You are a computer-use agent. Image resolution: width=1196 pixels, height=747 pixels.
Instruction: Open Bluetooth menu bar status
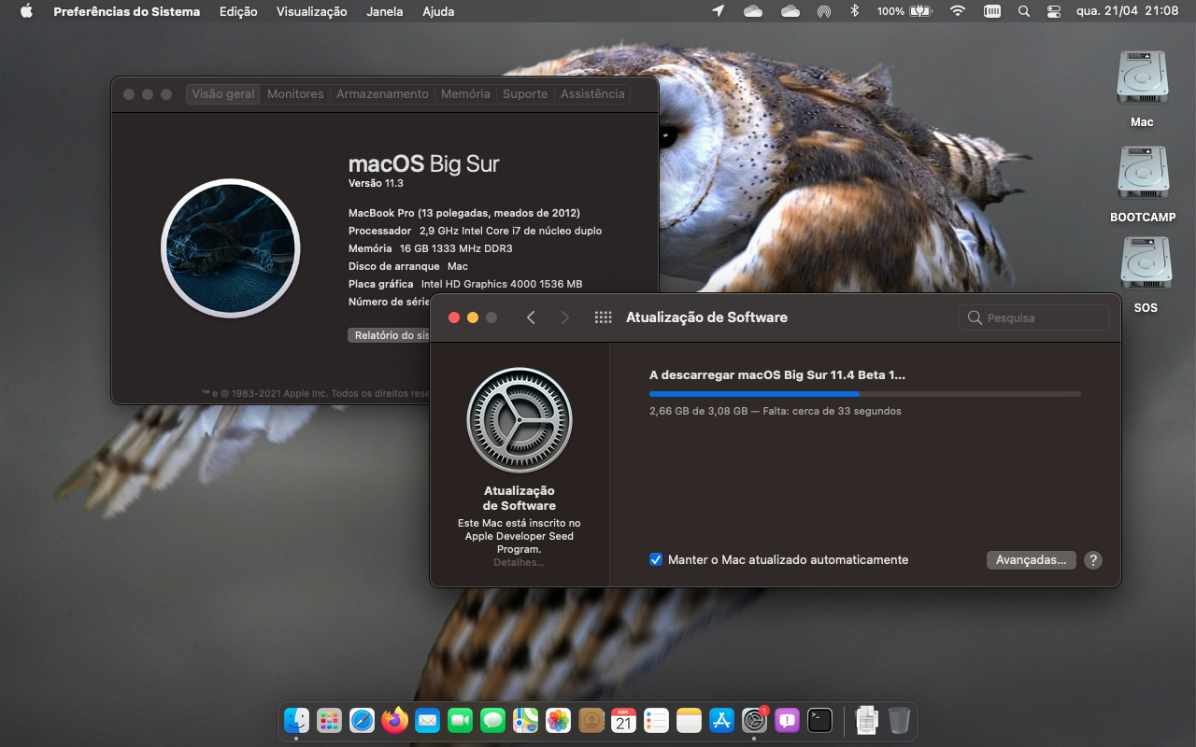click(854, 11)
